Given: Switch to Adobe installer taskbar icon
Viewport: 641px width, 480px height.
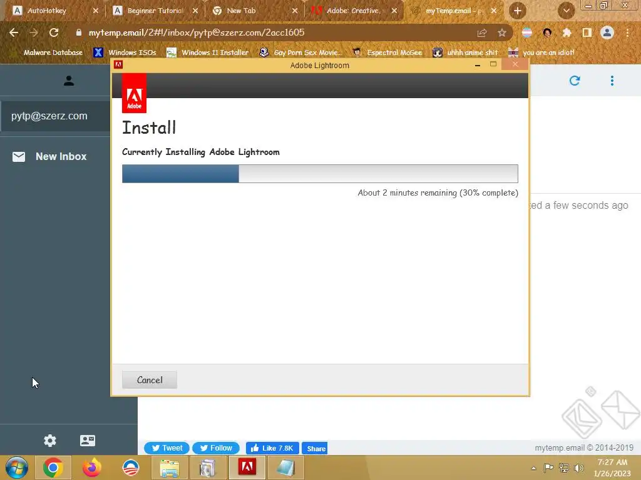Looking at the screenshot, I should click(x=247, y=467).
